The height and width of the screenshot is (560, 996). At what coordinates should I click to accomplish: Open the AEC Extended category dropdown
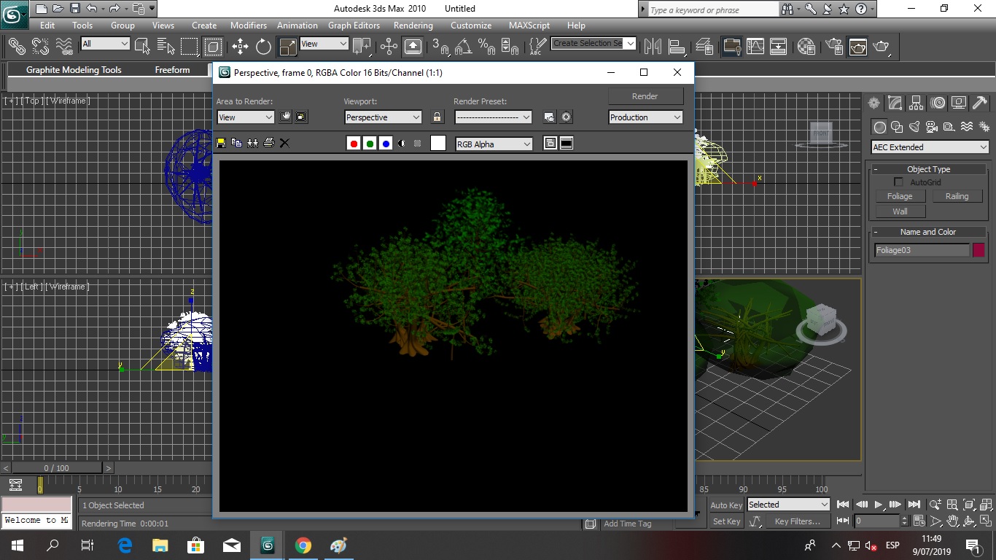tap(930, 147)
